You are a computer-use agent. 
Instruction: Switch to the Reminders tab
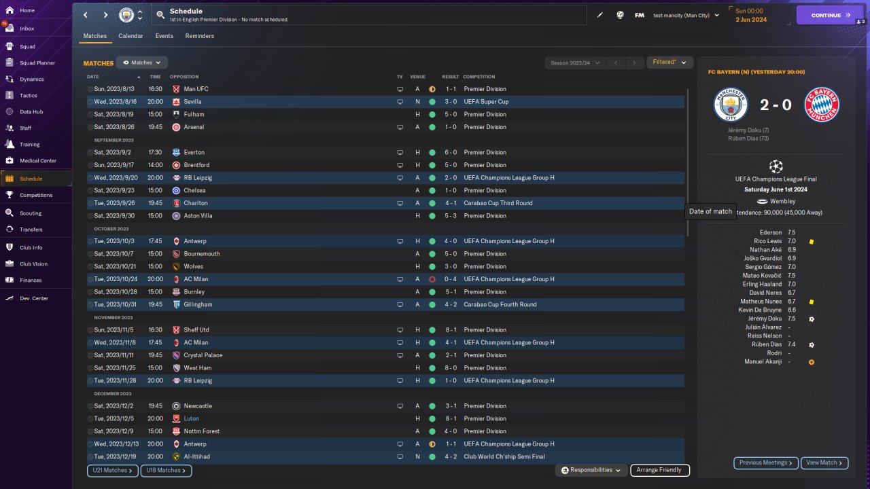[200, 36]
